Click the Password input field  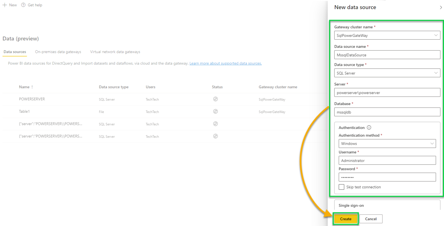(387, 177)
